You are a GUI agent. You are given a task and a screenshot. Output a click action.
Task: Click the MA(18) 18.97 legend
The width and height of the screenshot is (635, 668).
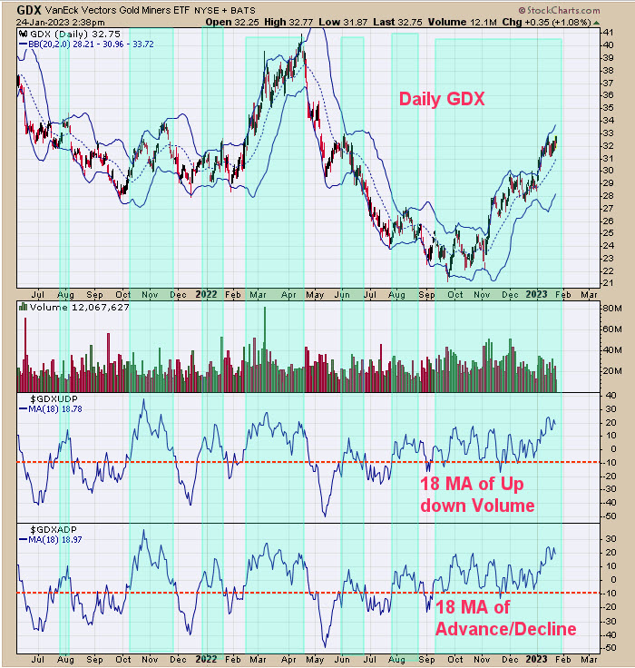click(x=51, y=540)
